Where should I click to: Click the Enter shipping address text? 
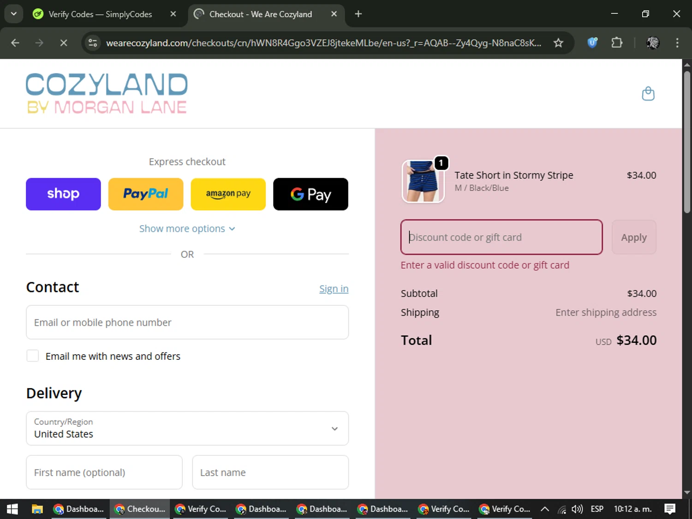606,312
